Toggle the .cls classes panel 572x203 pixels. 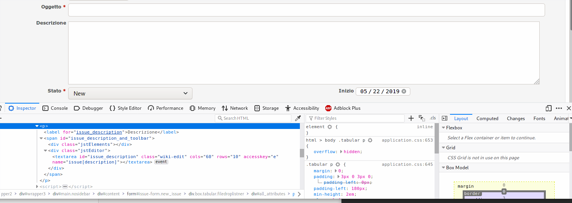coord(433,118)
